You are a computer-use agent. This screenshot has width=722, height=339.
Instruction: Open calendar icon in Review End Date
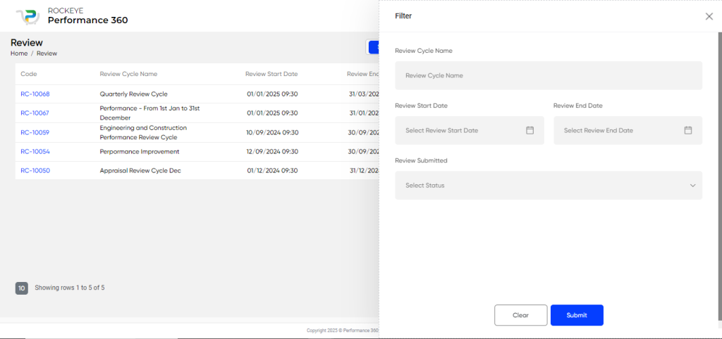coord(688,130)
